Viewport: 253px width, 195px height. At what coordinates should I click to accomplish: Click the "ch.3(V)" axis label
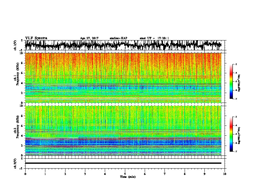tap(15, 163)
